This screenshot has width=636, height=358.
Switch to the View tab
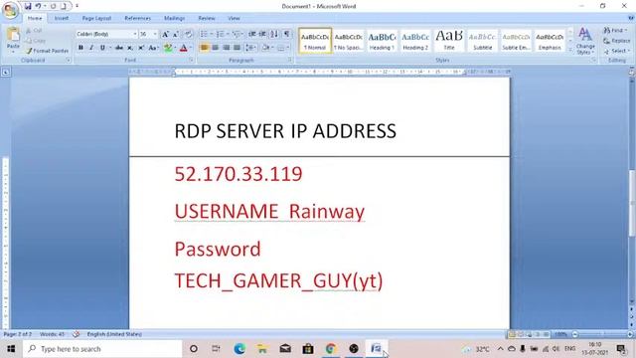234,18
